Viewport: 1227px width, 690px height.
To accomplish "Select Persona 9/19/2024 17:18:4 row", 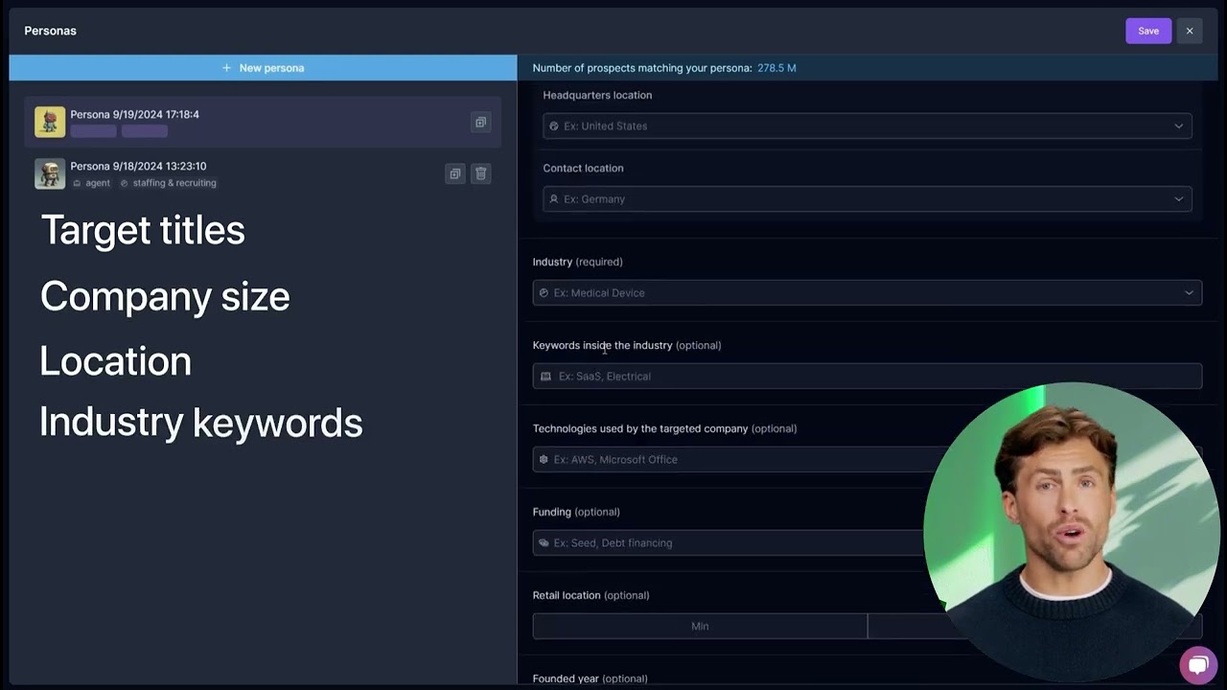I will pos(261,122).
